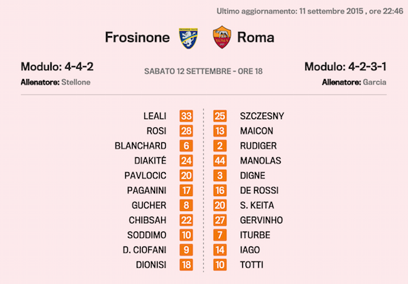Screen dimensions: 408x284
Task: Click Totti's number 10 badge
Action: [221, 264]
